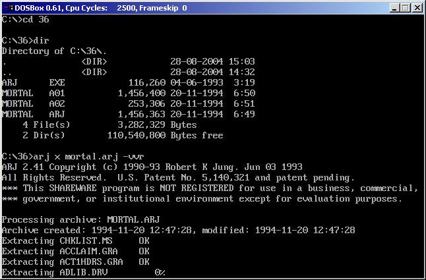Click the time 15:03 entry
Viewport: 426px width, 280px height.
tap(242, 61)
